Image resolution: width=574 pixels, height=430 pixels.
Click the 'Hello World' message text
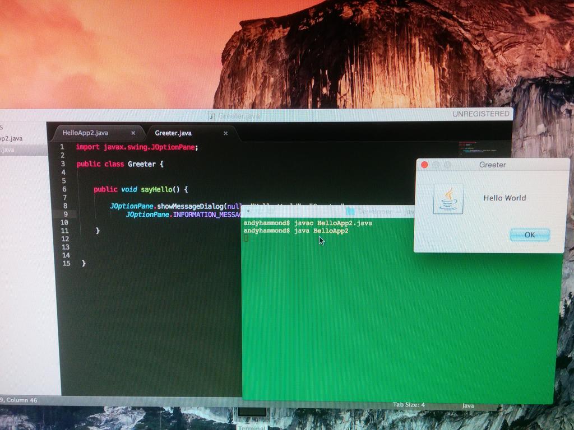pyautogui.click(x=504, y=198)
